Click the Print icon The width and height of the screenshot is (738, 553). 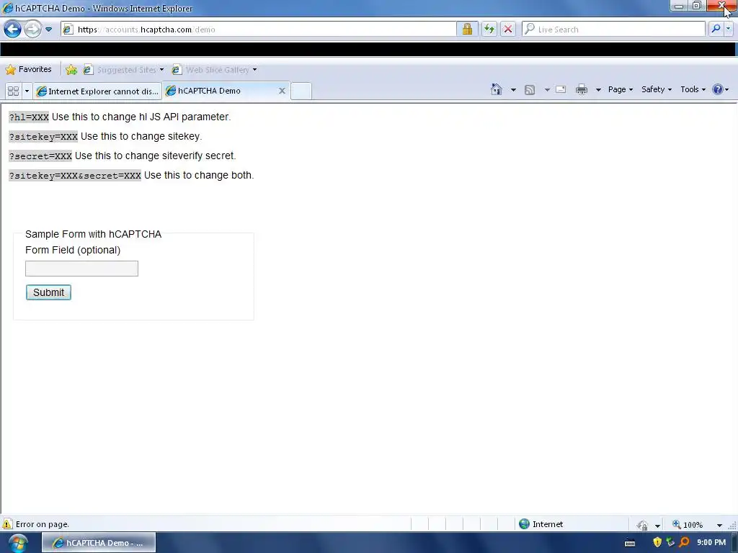582,89
